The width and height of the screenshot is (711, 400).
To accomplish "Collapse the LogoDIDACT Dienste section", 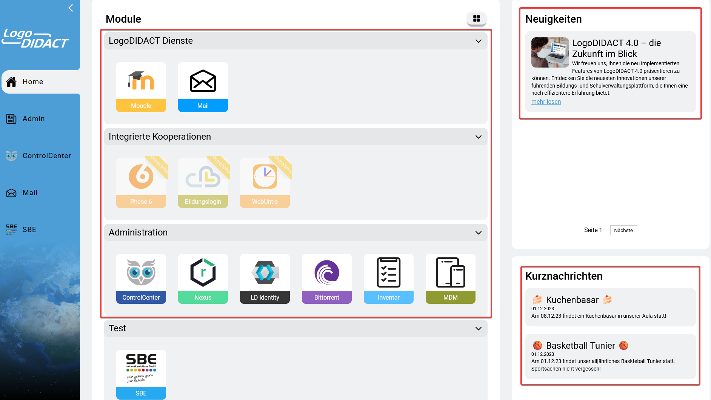I will (479, 41).
